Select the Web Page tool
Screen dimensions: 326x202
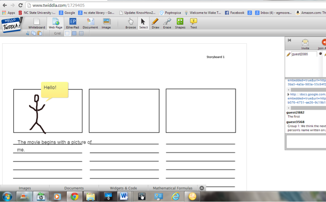[x=55, y=23]
